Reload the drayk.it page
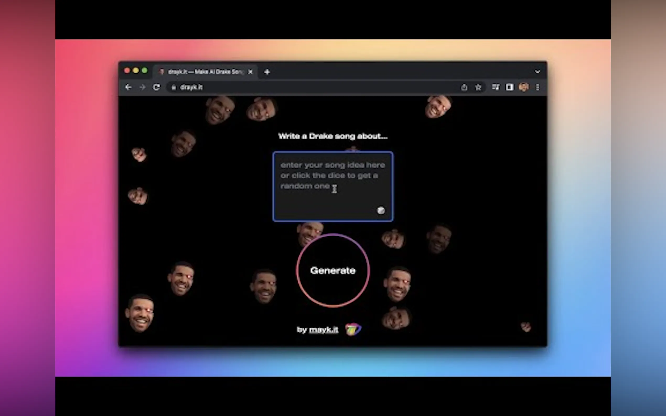Image resolution: width=666 pixels, height=416 pixels. (156, 87)
